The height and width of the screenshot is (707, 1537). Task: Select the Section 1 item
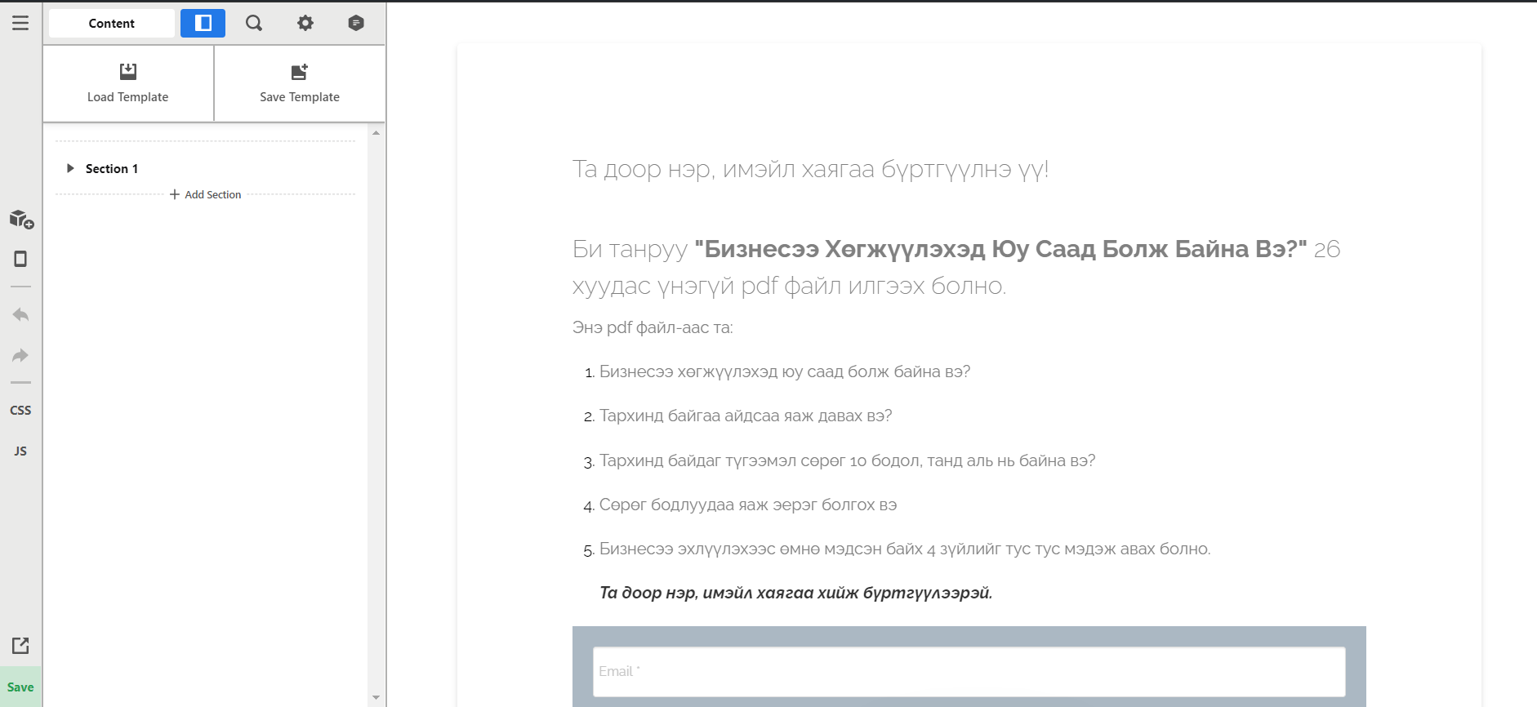tap(112, 168)
